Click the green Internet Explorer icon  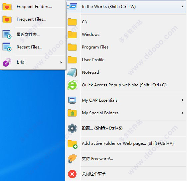(x=72, y=85)
